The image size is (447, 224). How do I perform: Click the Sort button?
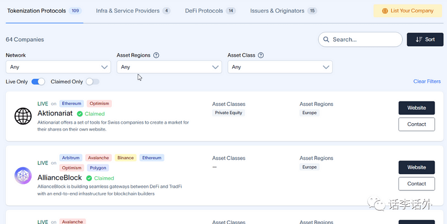click(x=425, y=40)
